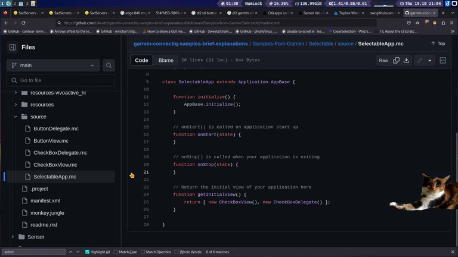Jump to previous find match arrow
This screenshot has width=458, height=257.
click(x=70, y=252)
